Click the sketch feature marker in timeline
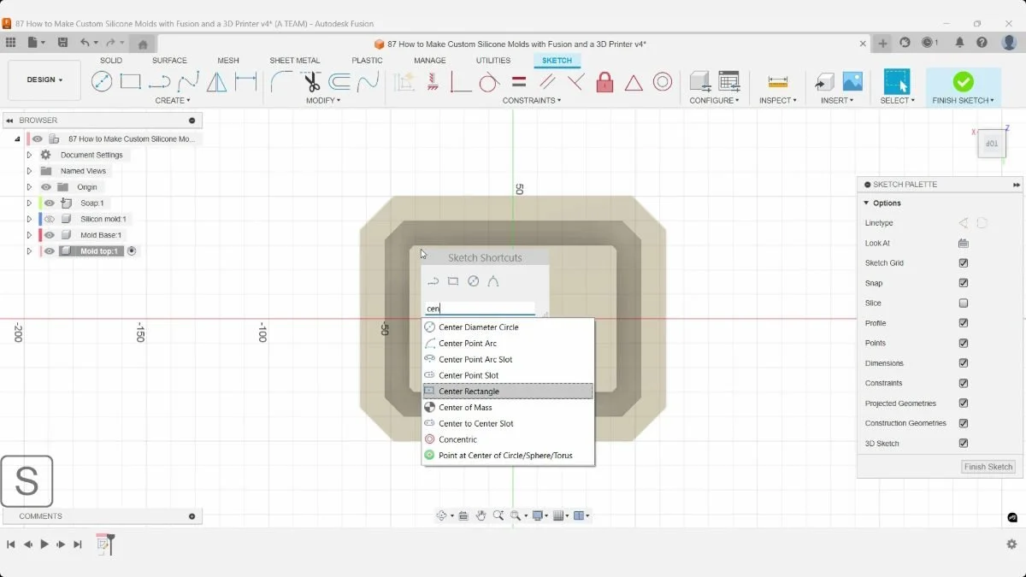 pos(103,544)
